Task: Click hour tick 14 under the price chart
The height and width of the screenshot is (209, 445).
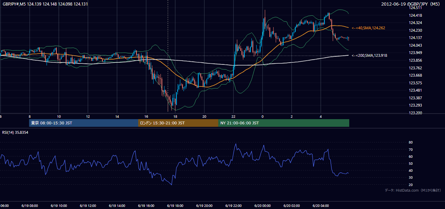Action: [x=117, y=117]
